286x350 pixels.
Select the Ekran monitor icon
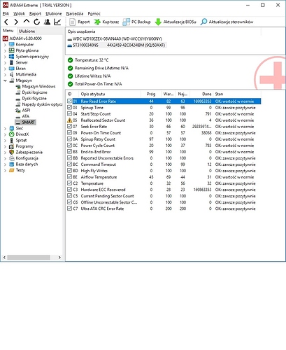12,69
